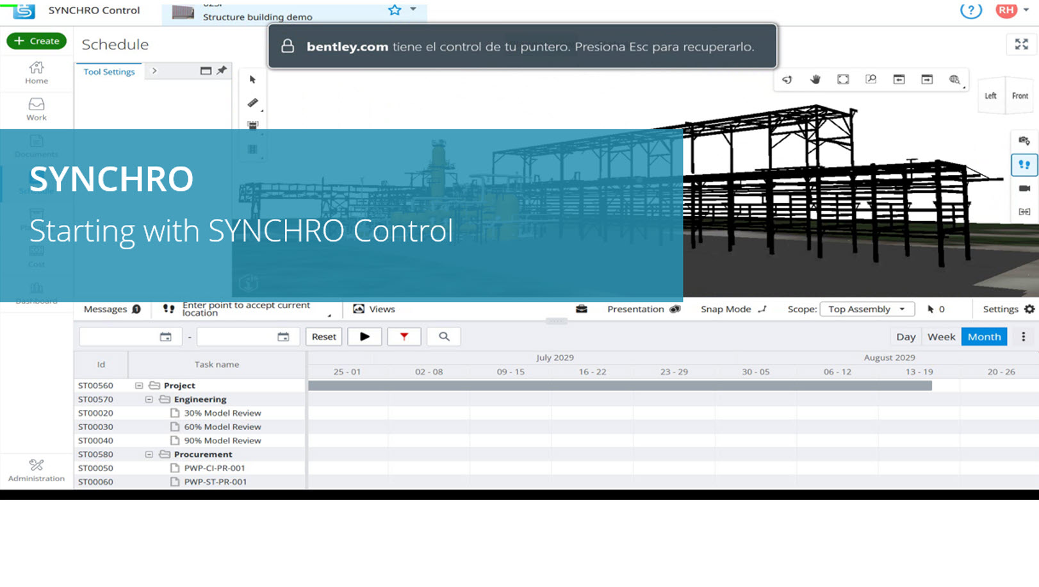Screen dimensions: 1039x587
Task: Click the briefcase toolbox icon
Action: pyautogui.click(x=582, y=309)
